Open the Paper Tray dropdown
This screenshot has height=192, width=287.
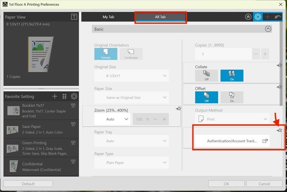[x=131, y=141]
